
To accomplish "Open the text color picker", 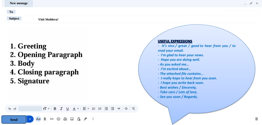I will (x=75, y=109).
